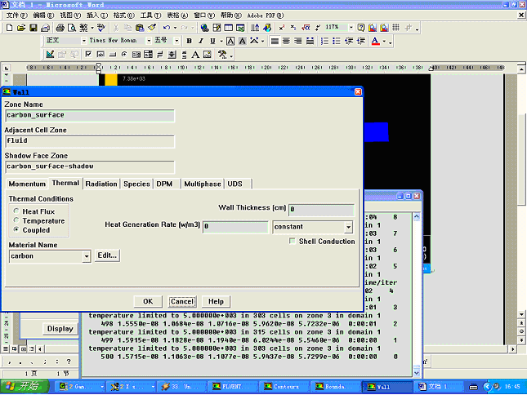Image resolution: width=527 pixels, height=395 pixels.
Task: Click the Undo arrow icon
Action: coord(167,28)
